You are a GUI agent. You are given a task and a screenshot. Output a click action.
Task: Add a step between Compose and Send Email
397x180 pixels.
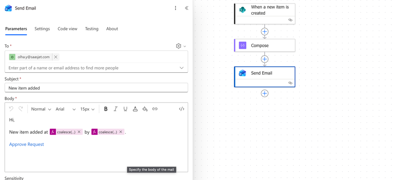[265, 59]
